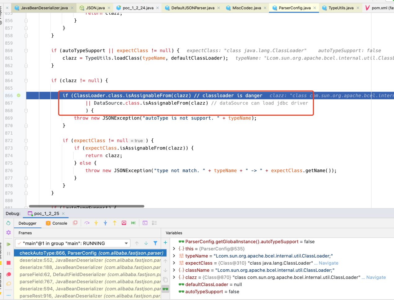Viewport: 394px width, 300px height.
Task: Step out with yellow up arrow
Action: pyautogui.click(x=115, y=223)
